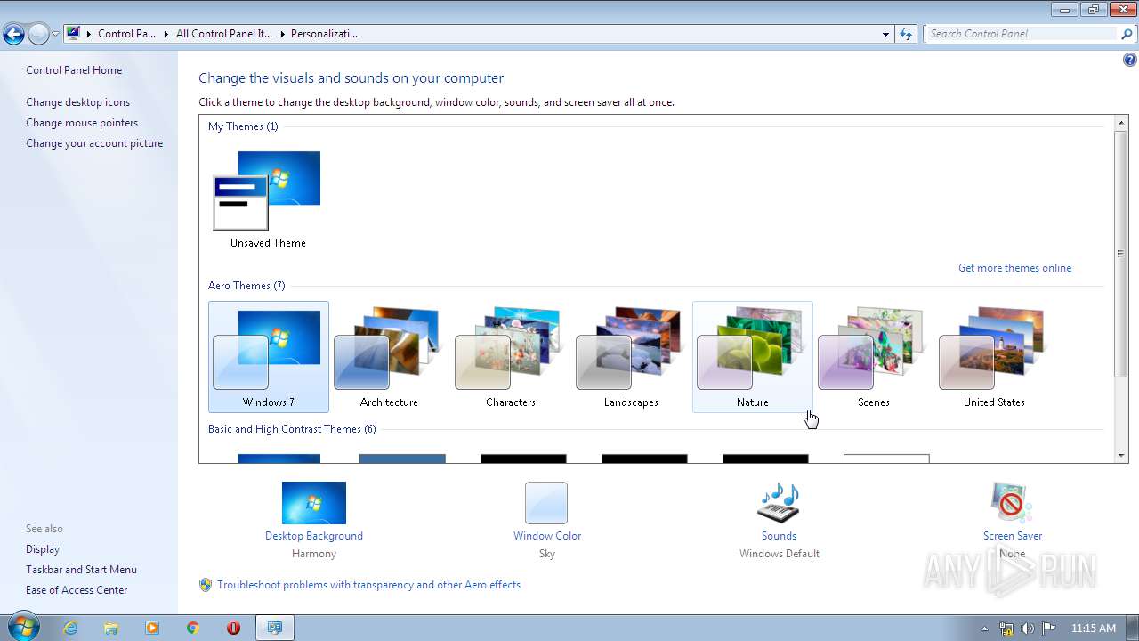This screenshot has width=1139, height=641.
Task: Select the Windows 7 Aero theme
Action: (269, 357)
